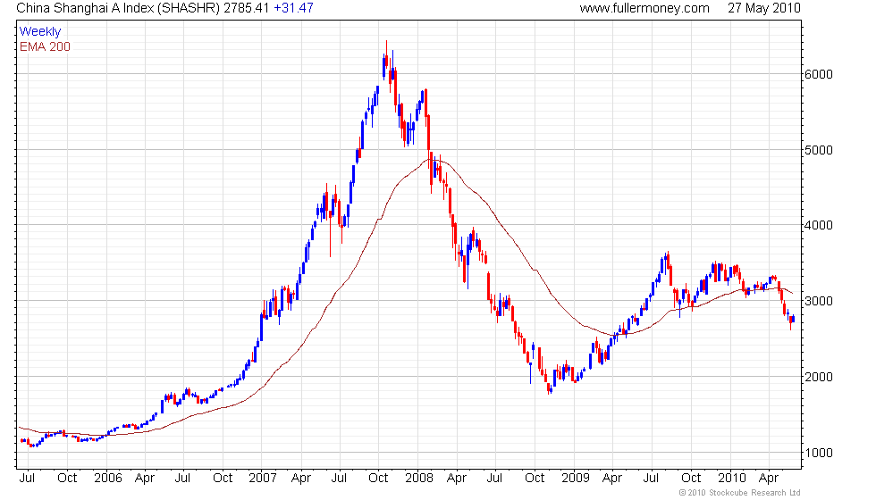This screenshot has height=500, width=876.
Task: Click the date 27 May 2010
Action: pyautogui.click(x=763, y=8)
